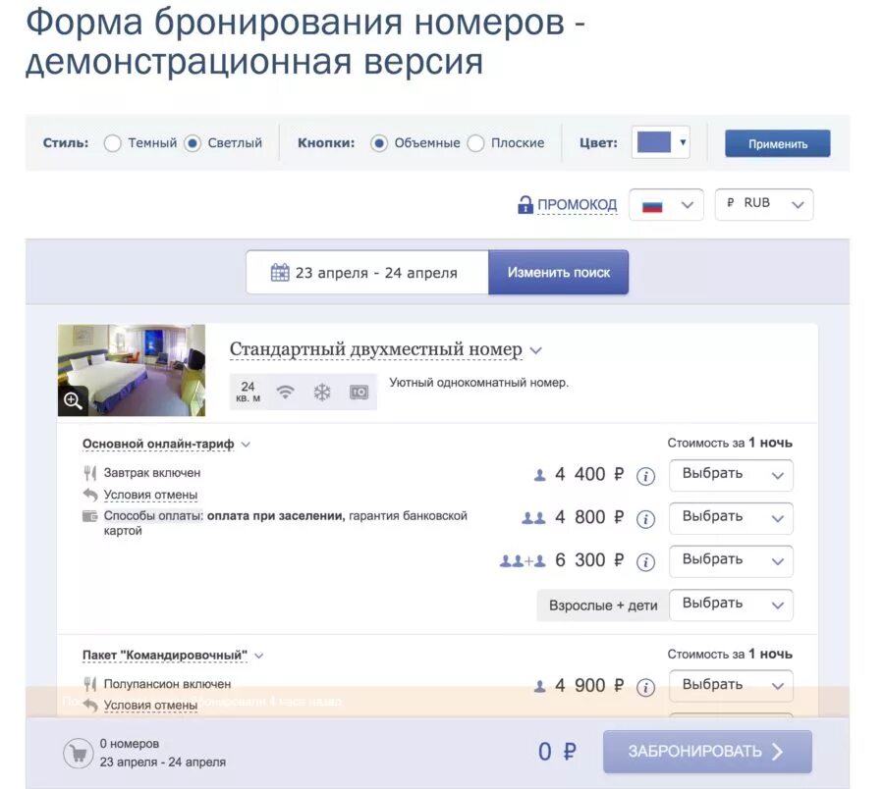Expand chevron next to Стандартный двухместный номер
Viewport: 884px width, 789px height.
[x=536, y=350]
